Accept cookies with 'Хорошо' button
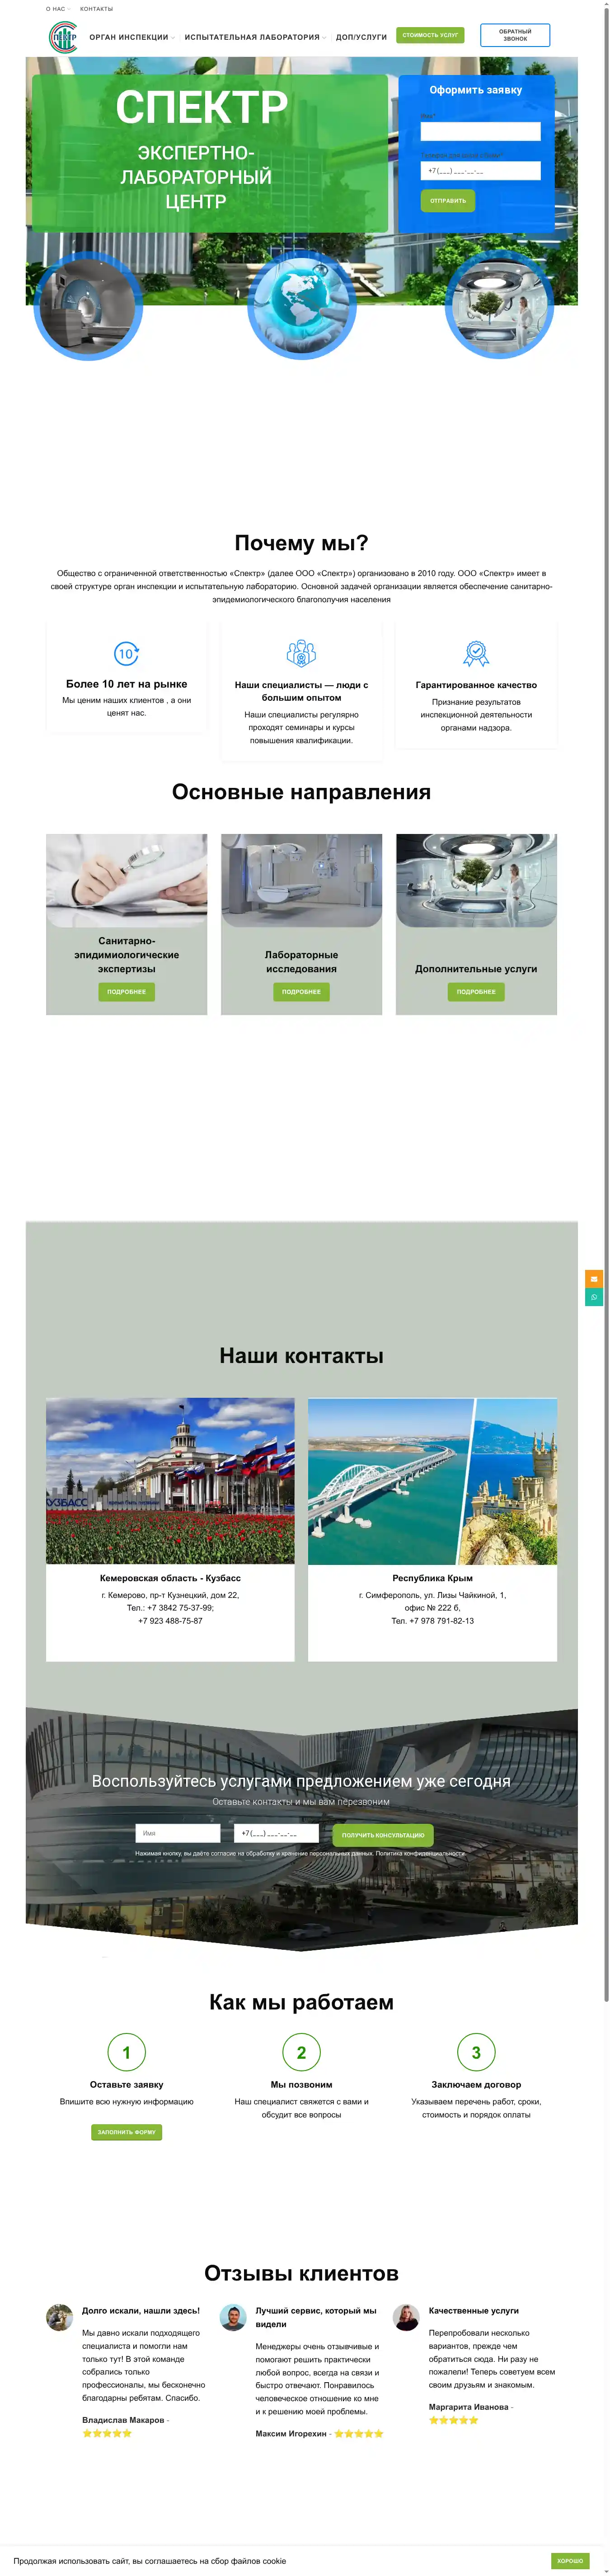610x2576 pixels. click(570, 2560)
